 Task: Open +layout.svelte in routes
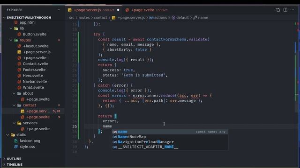click(36, 46)
